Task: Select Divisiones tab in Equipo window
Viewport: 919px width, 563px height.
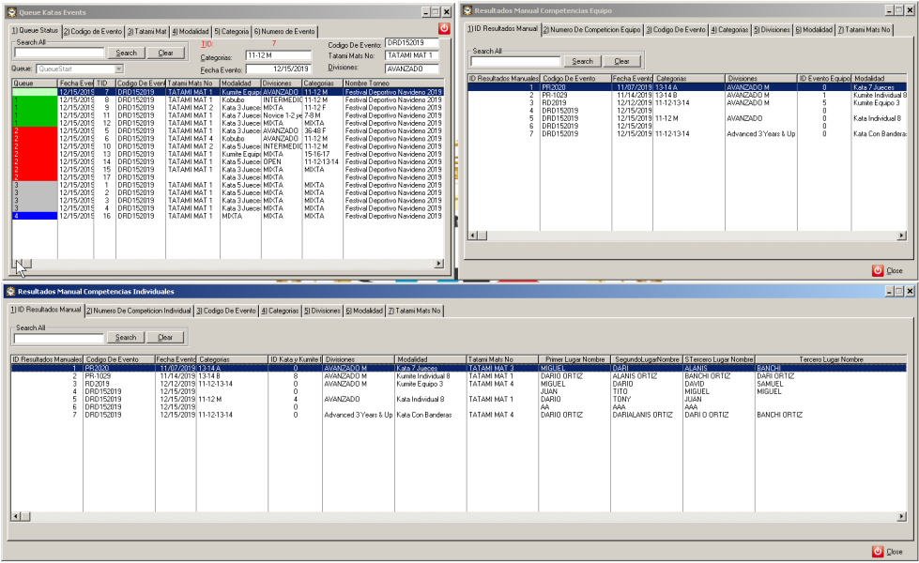Action: point(772,30)
